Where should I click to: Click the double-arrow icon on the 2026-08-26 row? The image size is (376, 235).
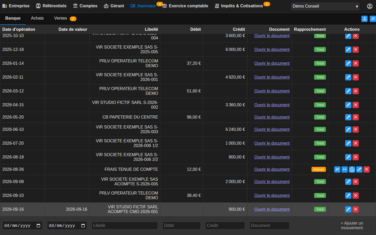[x=345, y=169]
